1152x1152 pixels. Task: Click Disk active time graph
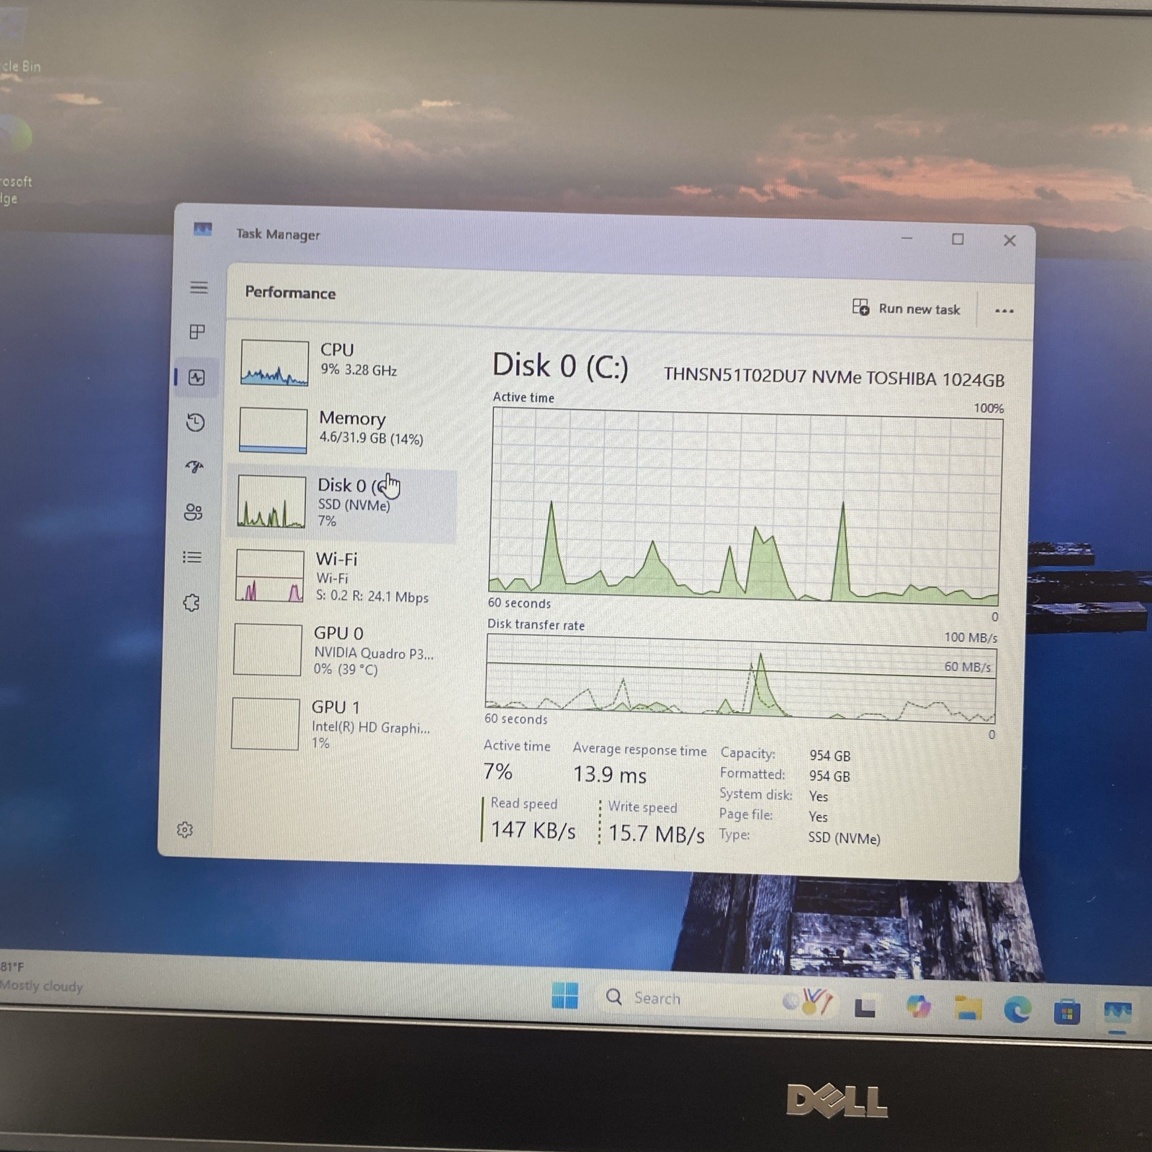pyautogui.click(x=744, y=506)
